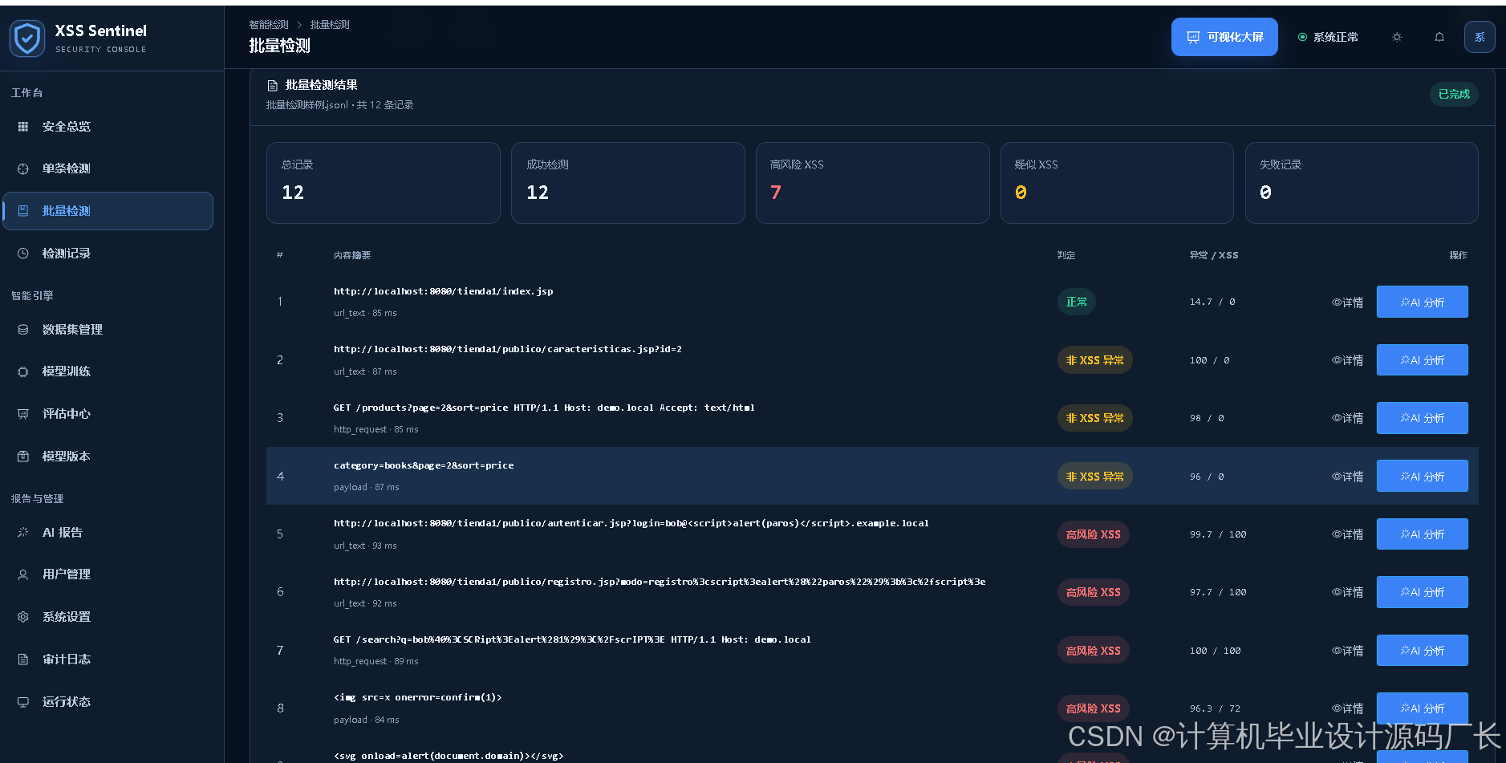The width and height of the screenshot is (1506, 763).
Task: Click the 疑似 XSS stat card
Action: coord(1117,183)
